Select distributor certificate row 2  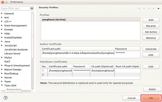tap(90, 75)
